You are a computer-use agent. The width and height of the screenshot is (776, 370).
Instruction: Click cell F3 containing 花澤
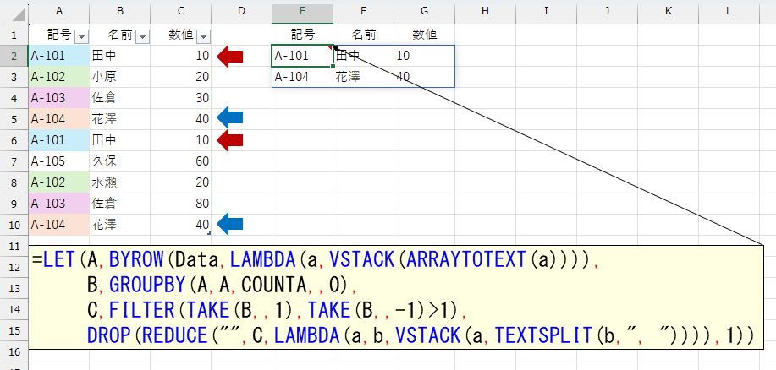tap(363, 77)
